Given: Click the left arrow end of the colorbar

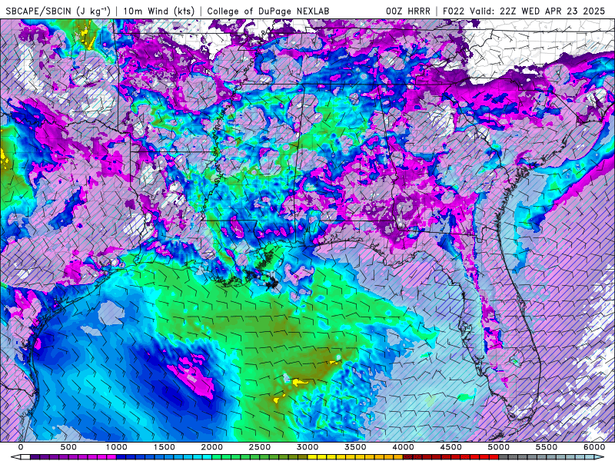Looking at the screenshot, I should coord(15,456).
